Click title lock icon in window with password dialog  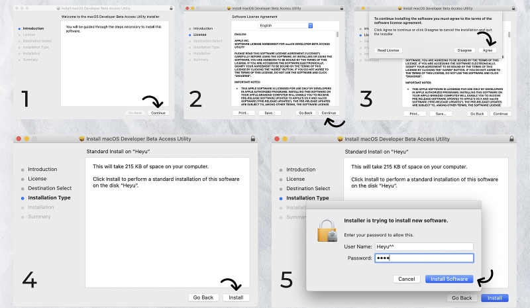511,139
